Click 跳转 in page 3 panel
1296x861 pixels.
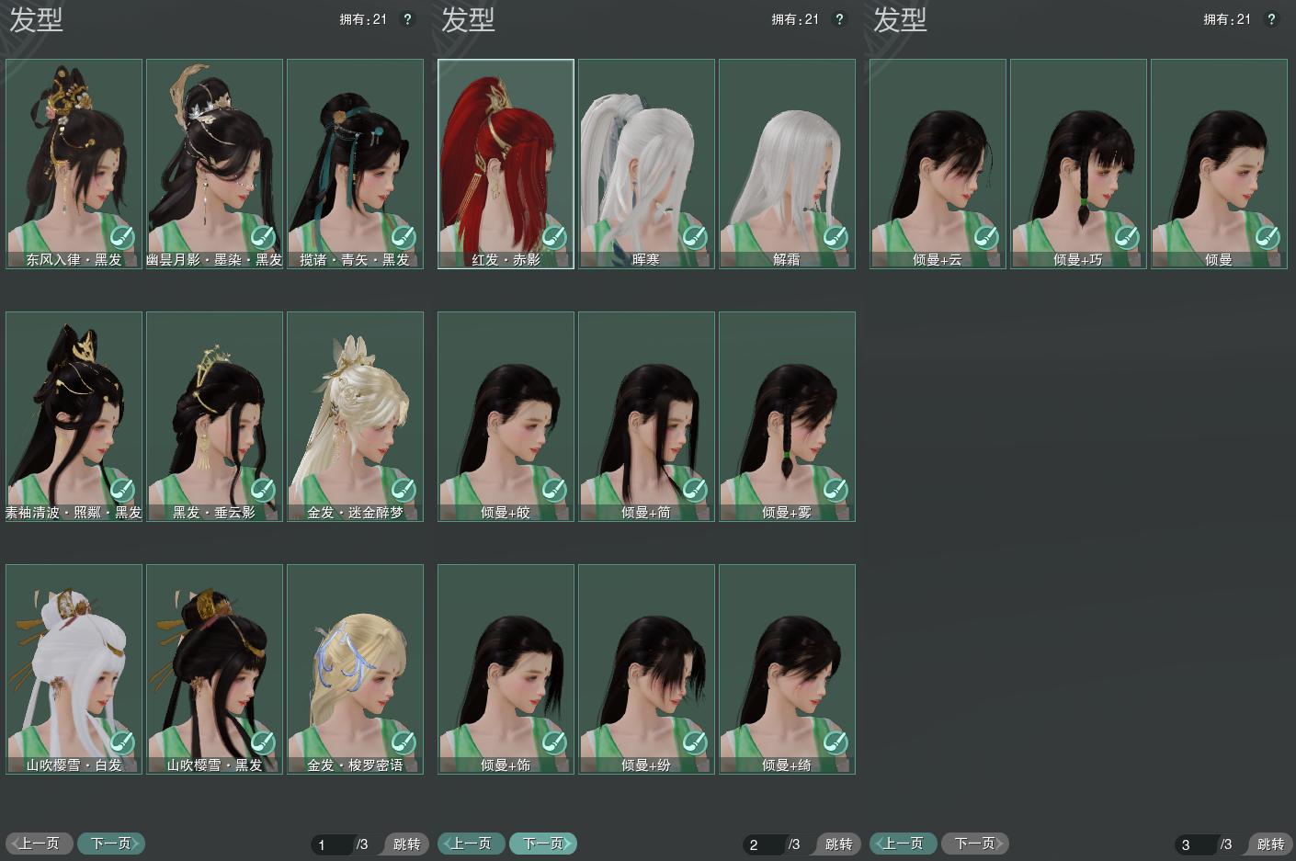pyautogui.click(x=1269, y=844)
